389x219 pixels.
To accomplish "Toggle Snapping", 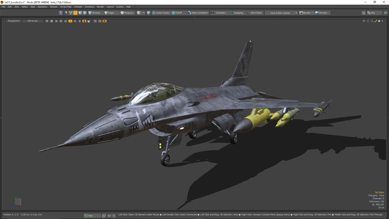I will click(x=236, y=13).
